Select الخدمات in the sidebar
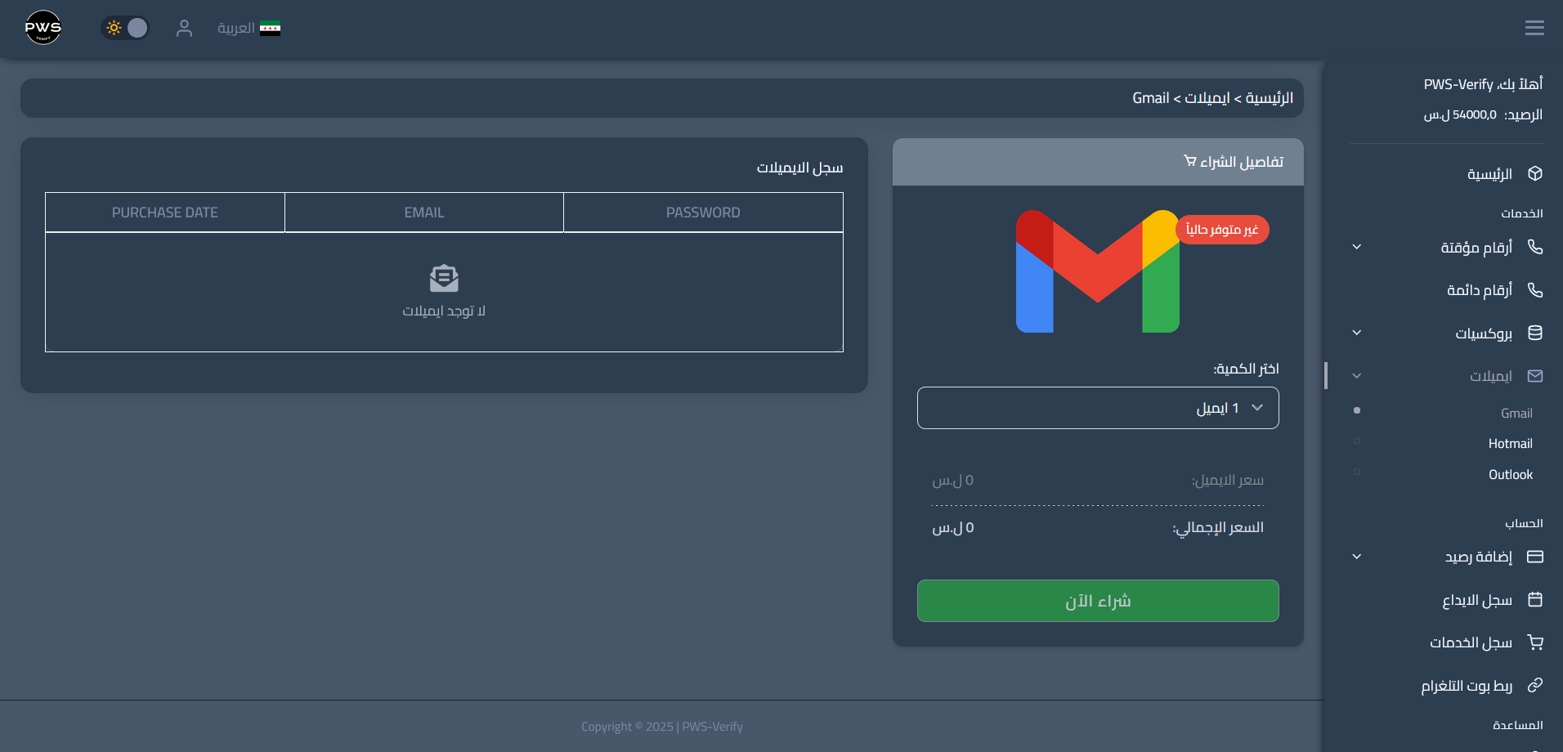1563x752 pixels. click(1520, 213)
